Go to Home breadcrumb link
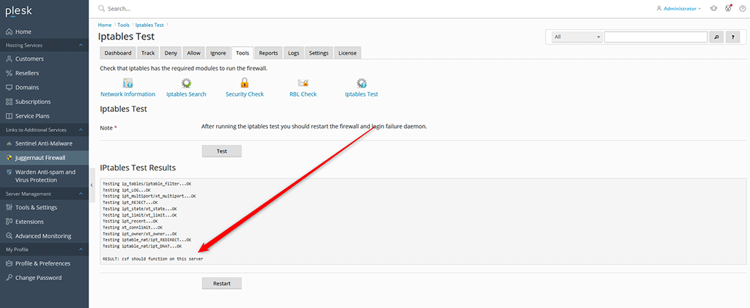 (105, 25)
